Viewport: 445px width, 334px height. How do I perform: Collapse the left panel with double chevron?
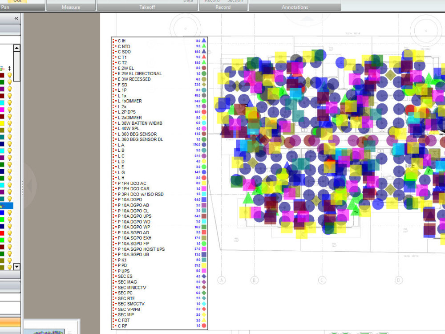click(16, 18)
